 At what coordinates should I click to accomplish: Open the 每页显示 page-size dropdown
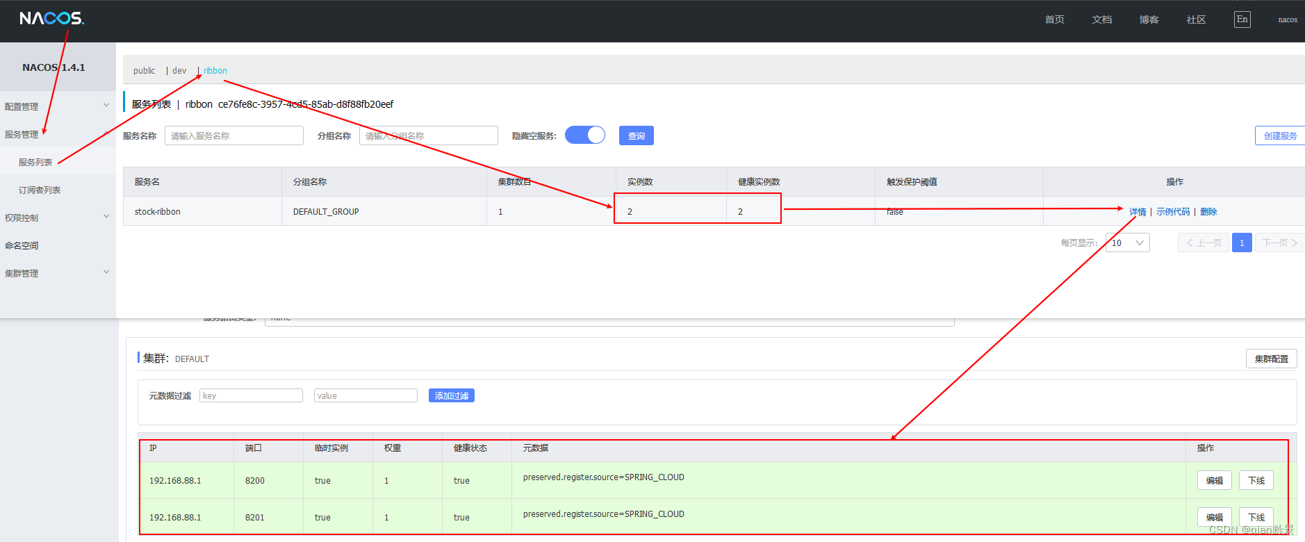click(x=1128, y=243)
